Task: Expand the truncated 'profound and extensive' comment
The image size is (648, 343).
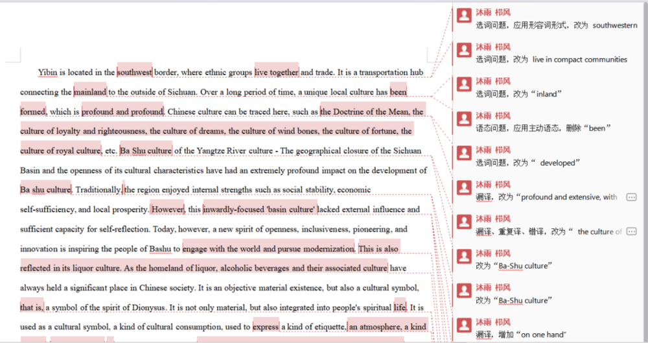Action: (x=631, y=197)
